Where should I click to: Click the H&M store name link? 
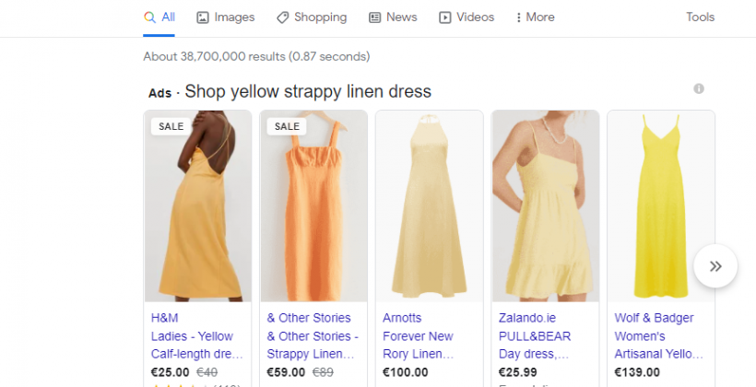click(x=164, y=318)
